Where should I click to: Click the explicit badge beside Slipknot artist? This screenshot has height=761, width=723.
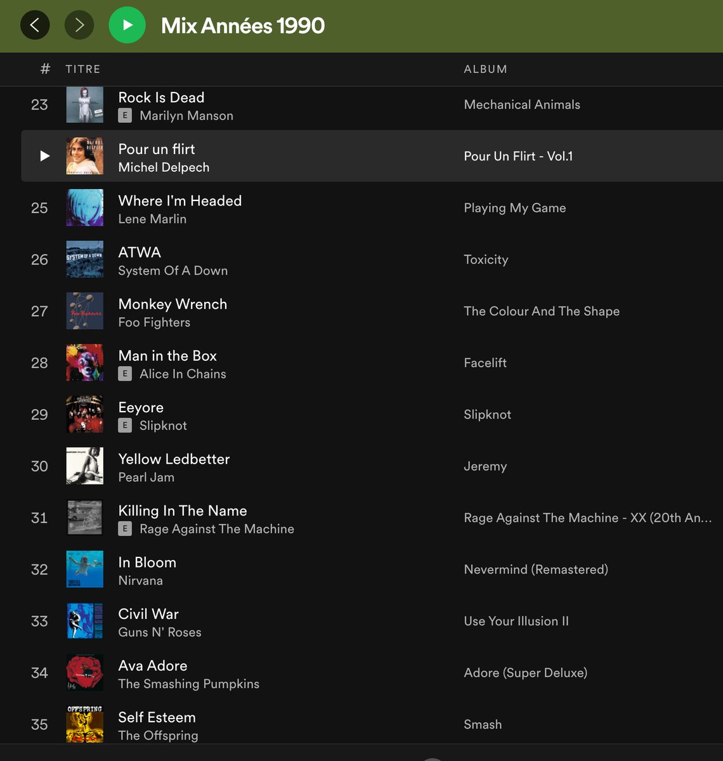coord(125,426)
